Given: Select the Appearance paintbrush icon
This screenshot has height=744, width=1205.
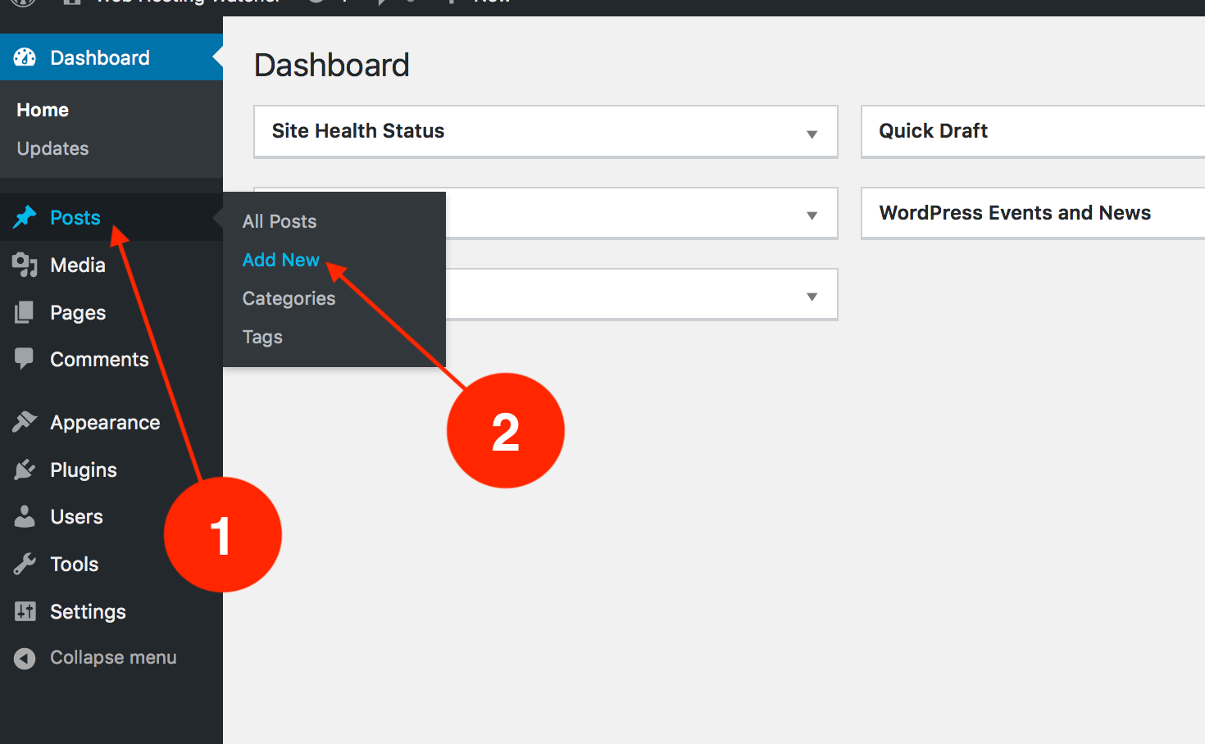Looking at the screenshot, I should [25, 421].
